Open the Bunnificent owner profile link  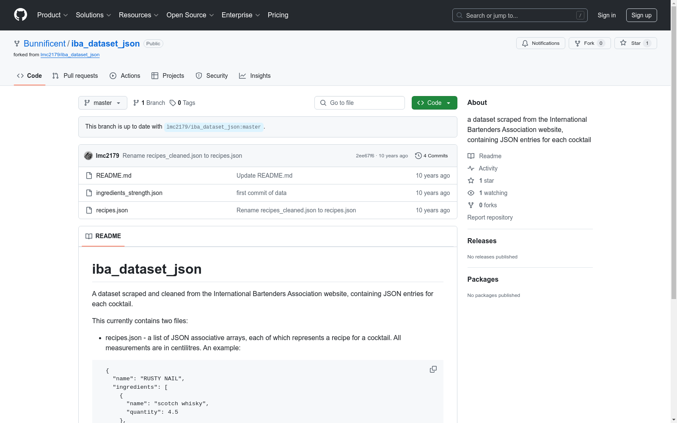pyautogui.click(x=44, y=44)
